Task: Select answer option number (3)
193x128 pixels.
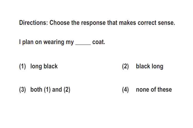Action: (23, 90)
